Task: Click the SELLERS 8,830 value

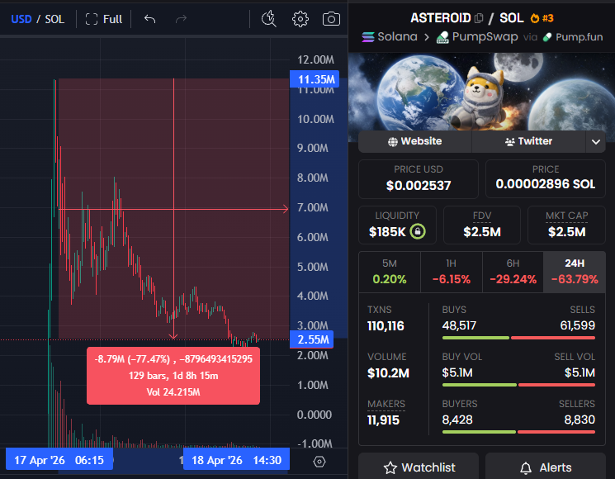Action: tap(580, 420)
